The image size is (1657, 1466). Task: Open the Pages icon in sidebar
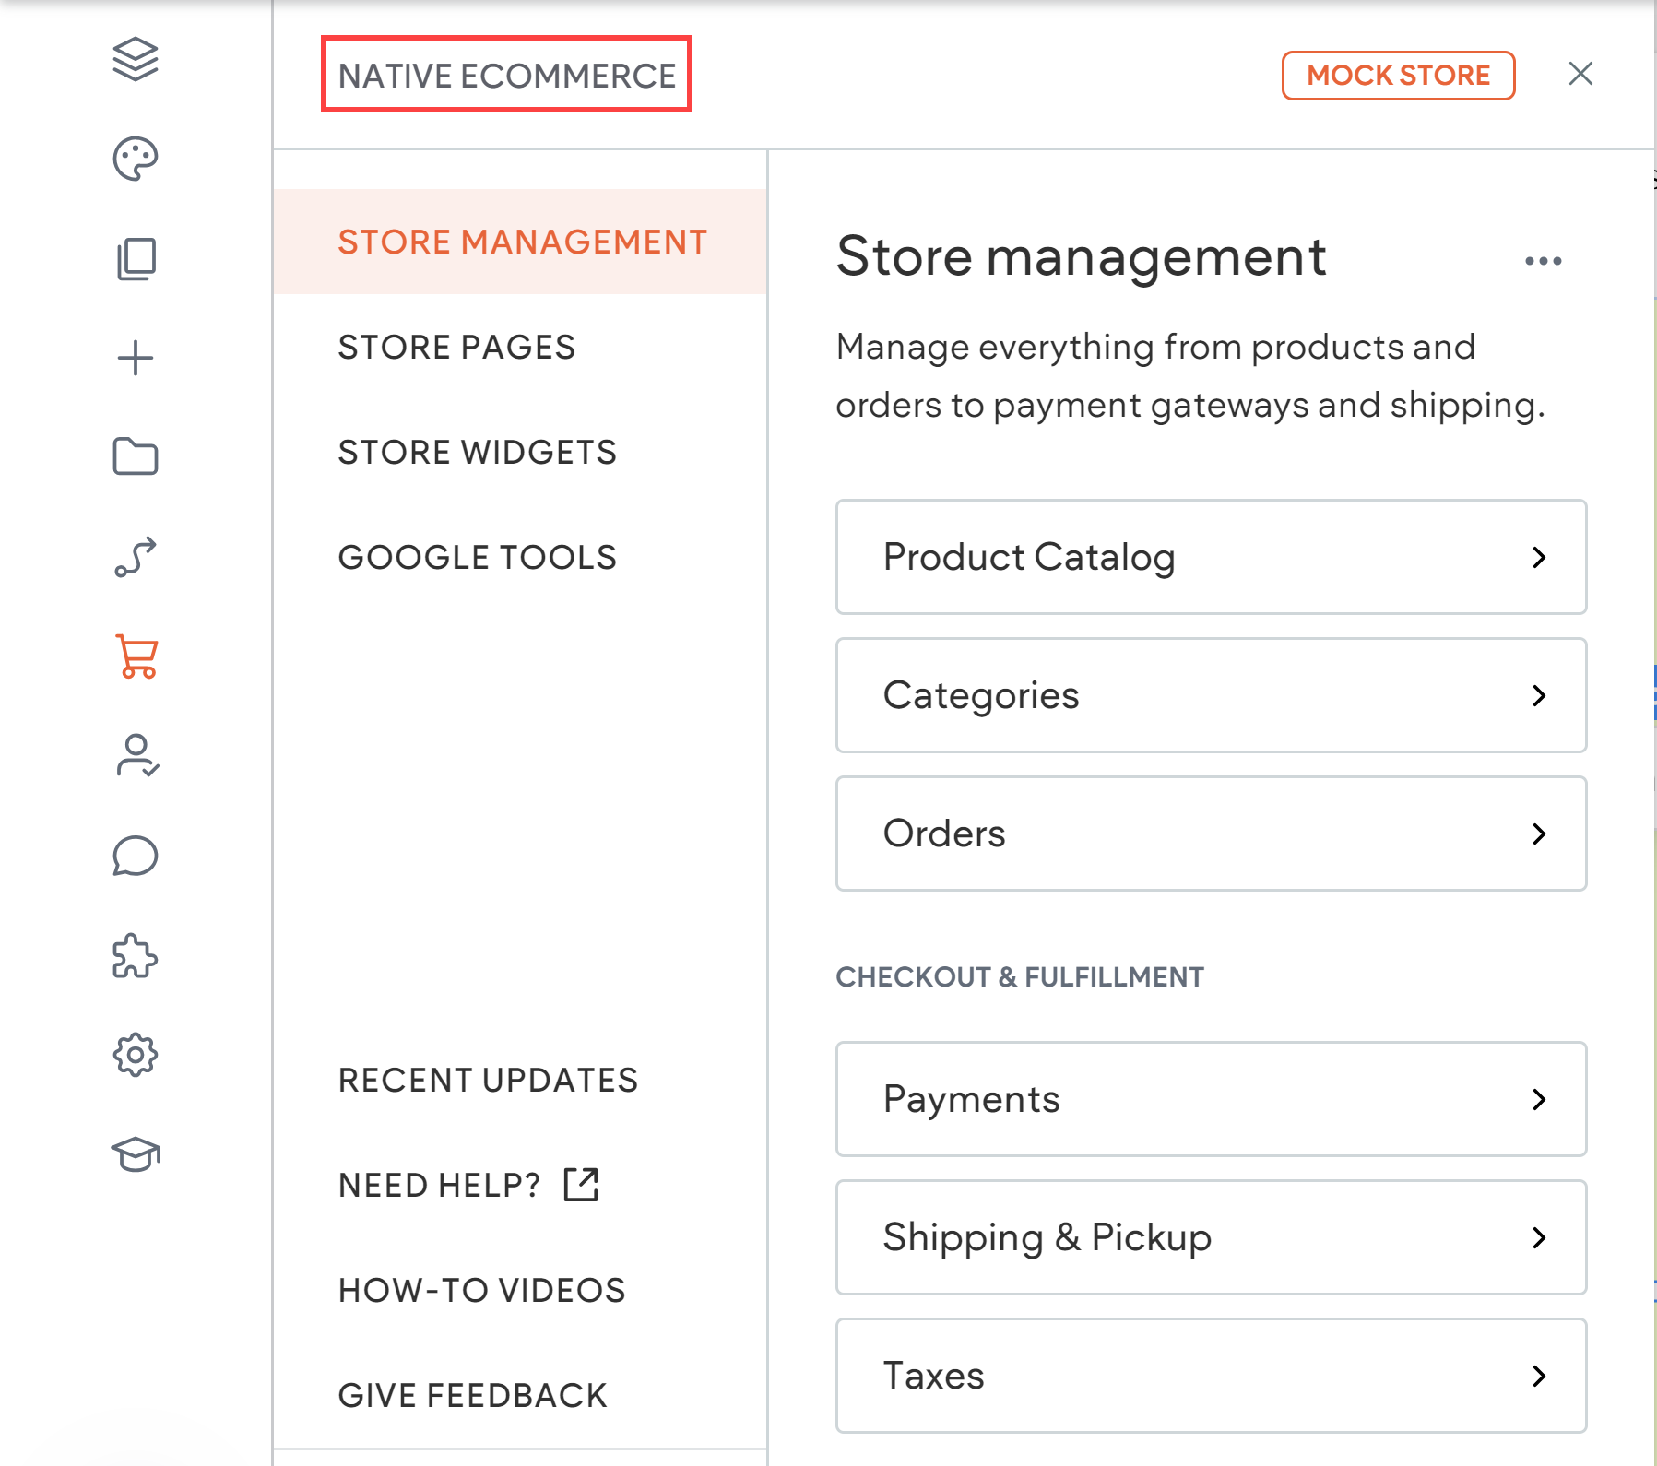[136, 259]
